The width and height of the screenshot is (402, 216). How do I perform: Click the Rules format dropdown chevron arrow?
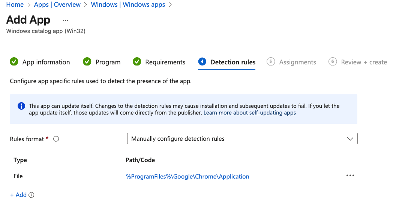click(350, 139)
